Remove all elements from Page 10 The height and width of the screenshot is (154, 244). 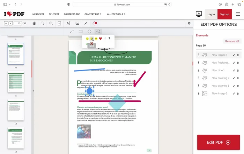pos(232,41)
